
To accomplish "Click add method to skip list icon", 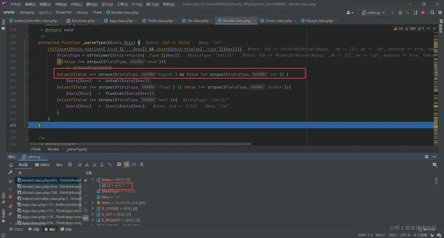I will coord(142,164).
